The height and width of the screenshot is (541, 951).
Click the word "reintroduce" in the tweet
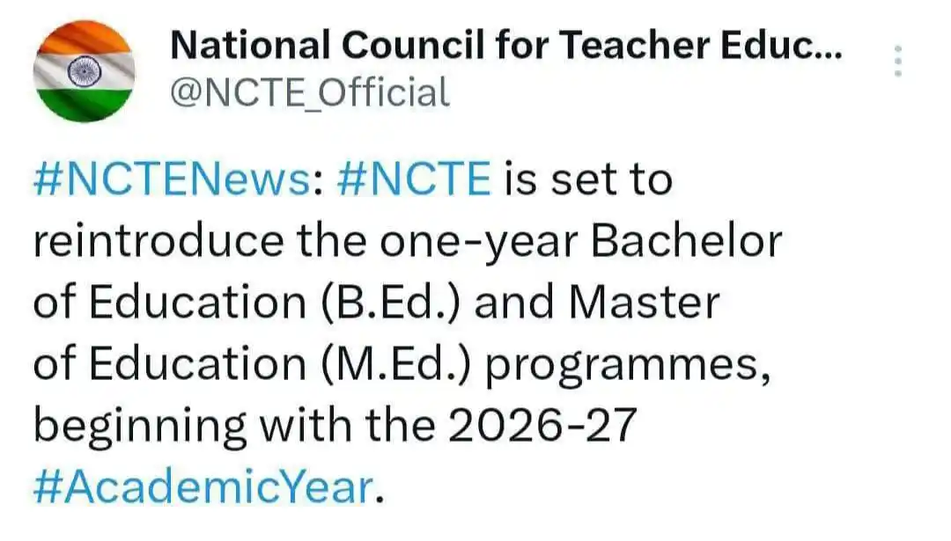158,241
